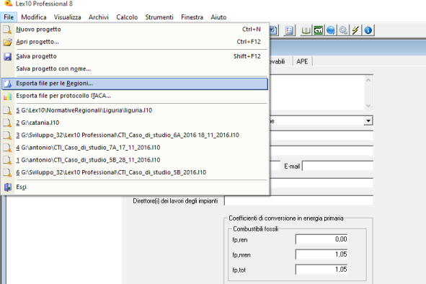Click the blue globe toolbar icon
The width and height of the screenshot is (426, 284).
click(x=331, y=30)
